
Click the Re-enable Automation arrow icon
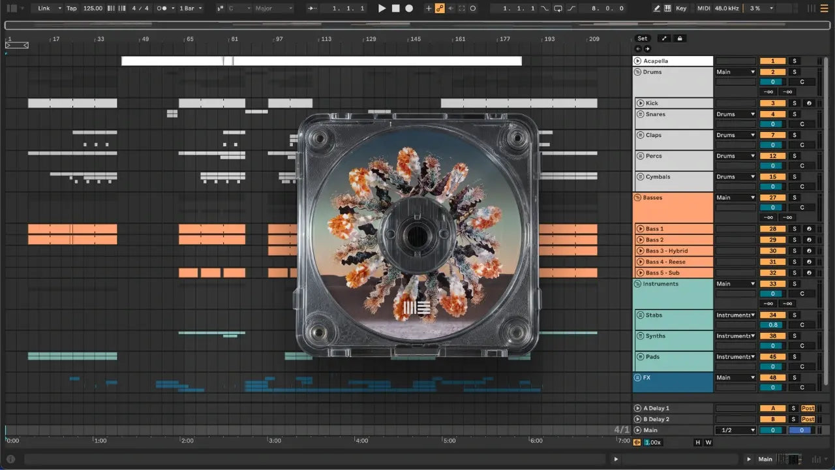pos(451,8)
